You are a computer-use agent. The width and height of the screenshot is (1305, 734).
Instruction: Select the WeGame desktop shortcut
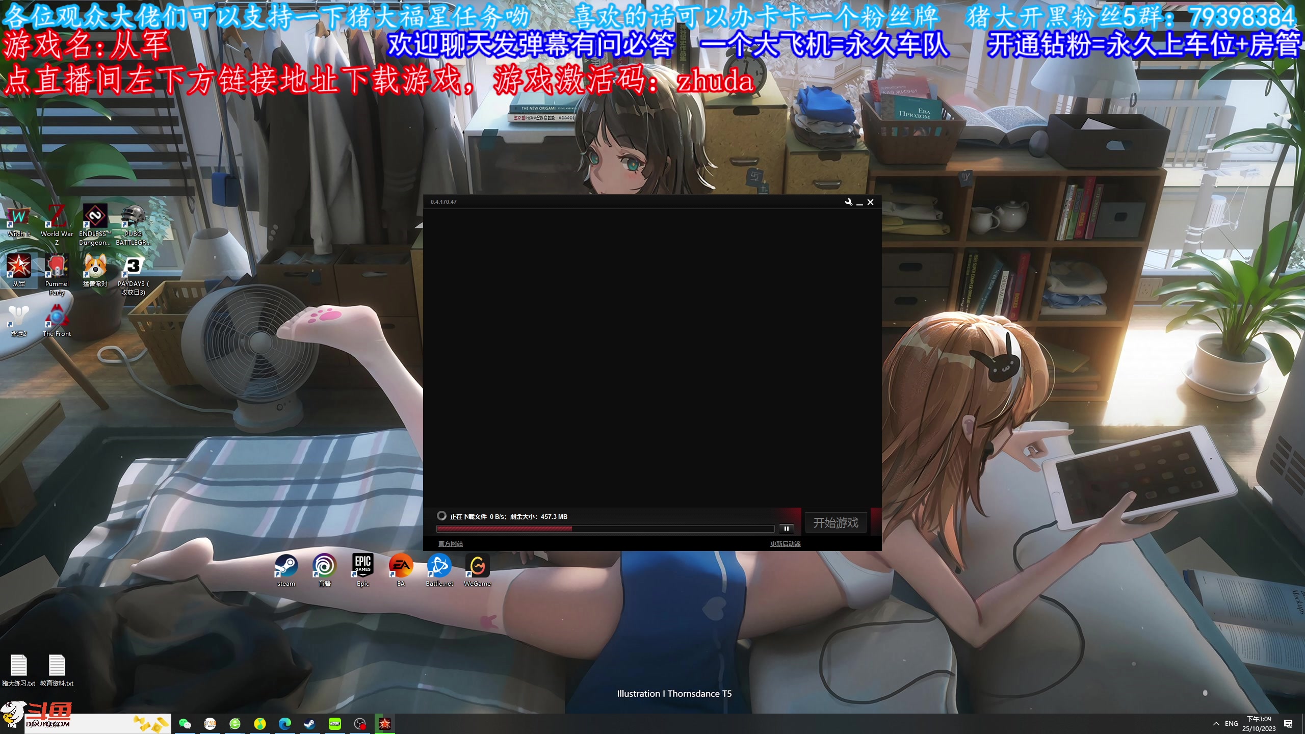pyautogui.click(x=478, y=570)
